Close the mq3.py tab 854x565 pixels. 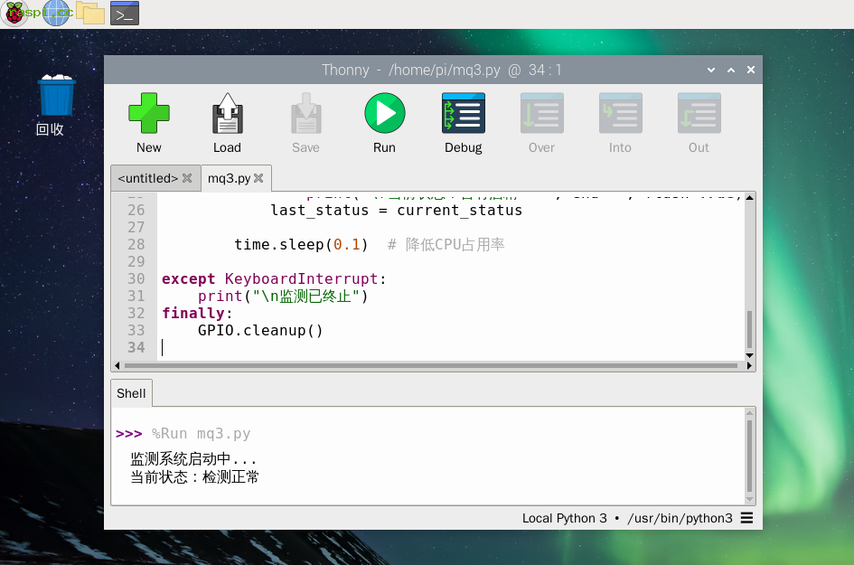tap(258, 178)
